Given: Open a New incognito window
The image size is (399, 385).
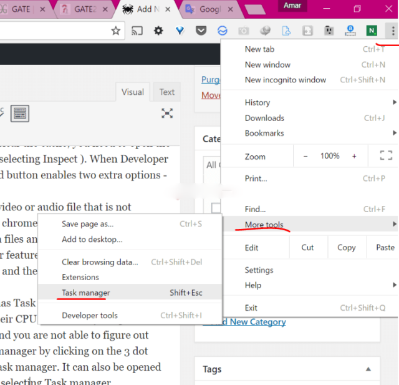Looking at the screenshot, I should 309,80.
